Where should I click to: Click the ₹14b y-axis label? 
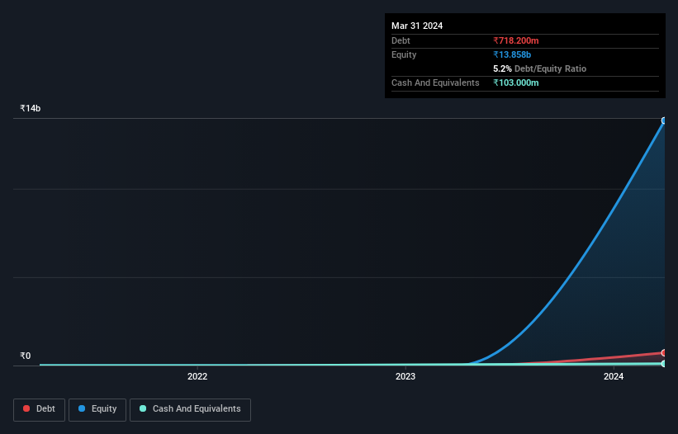click(31, 108)
